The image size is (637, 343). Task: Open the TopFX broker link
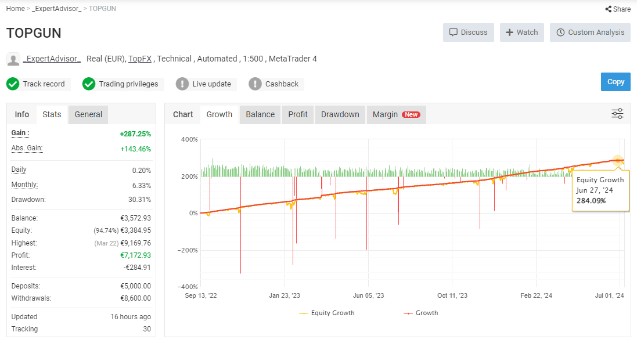coord(140,59)
